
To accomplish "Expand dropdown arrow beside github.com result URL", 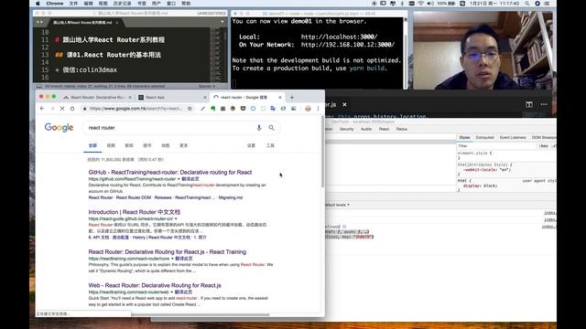I will pos(179,179).
